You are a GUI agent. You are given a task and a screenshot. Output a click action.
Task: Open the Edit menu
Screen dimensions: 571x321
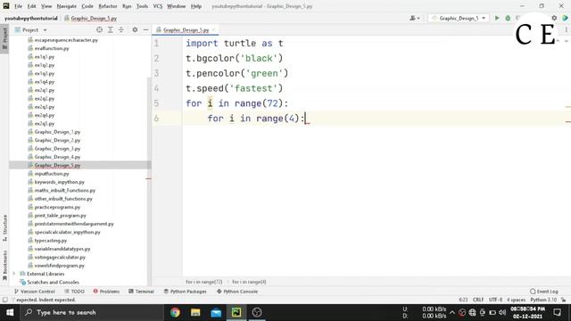coord(32,6)
